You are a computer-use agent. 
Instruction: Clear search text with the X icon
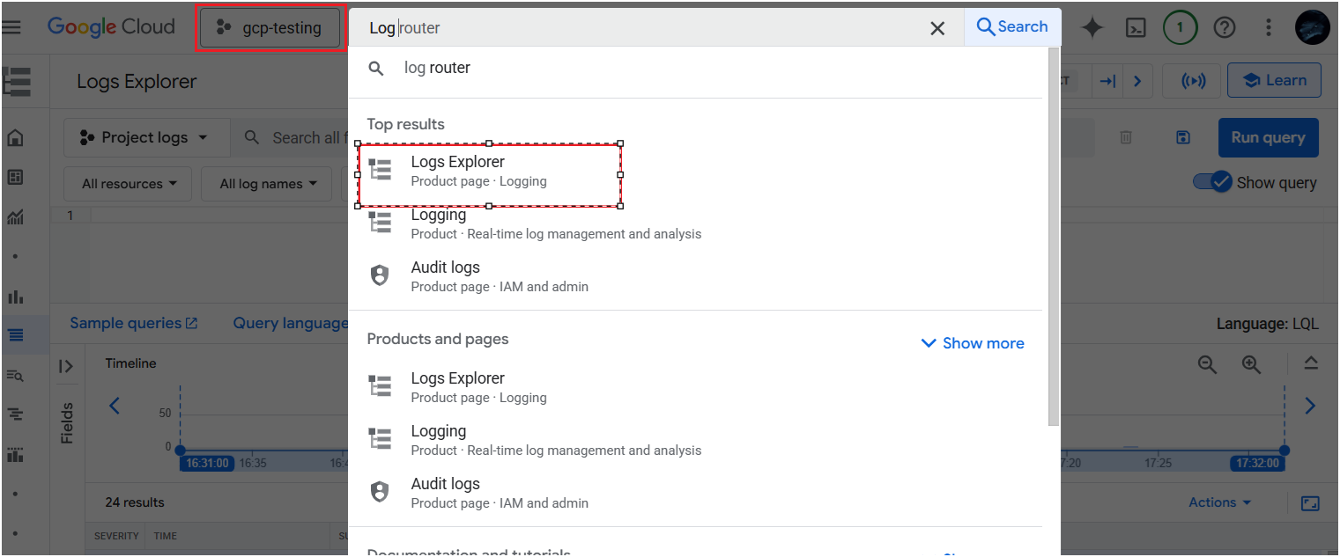(x=937, y=28)
